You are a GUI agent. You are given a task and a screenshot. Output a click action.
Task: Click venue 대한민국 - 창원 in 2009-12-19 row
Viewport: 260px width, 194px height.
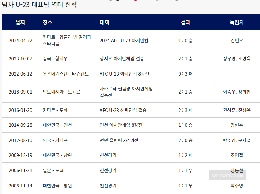(57, 155)
